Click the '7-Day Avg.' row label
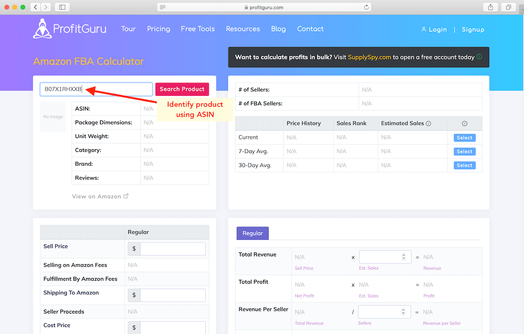Screen dimensions: 524x334 [x=253, y=152]
